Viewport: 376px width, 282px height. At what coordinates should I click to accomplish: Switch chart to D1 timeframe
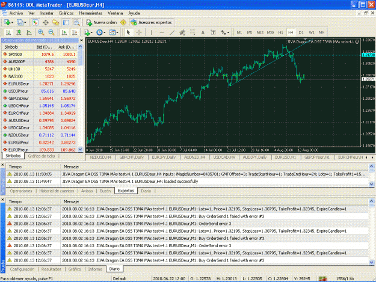[301, 32]
